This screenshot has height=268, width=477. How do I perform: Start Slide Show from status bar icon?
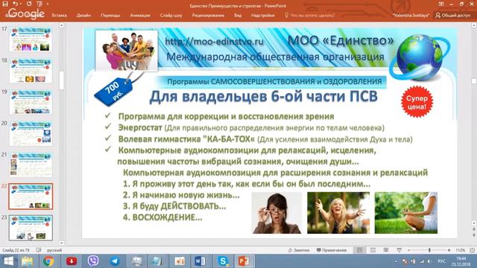pyautogui.click(x=399, y=250)
